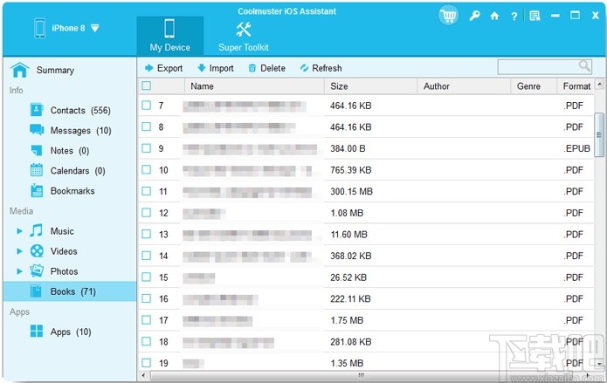
Task: Click the search magnifier icon
Action: pos(584,65)
